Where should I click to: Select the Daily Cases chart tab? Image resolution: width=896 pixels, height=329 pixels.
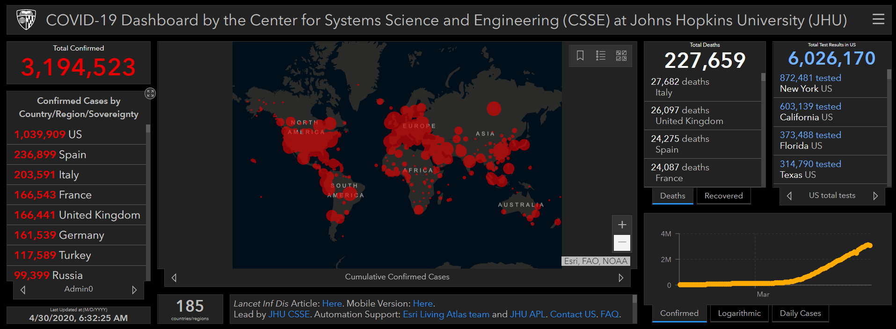point(800,314)
